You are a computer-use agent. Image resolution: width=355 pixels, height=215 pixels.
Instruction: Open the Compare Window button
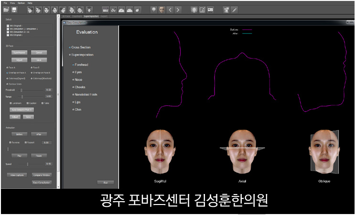tap(42, 175)
